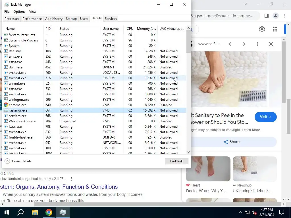This screenshot has width=291, height=218.
Task: Open more options in image preview panel
Action: click(257, 44)
